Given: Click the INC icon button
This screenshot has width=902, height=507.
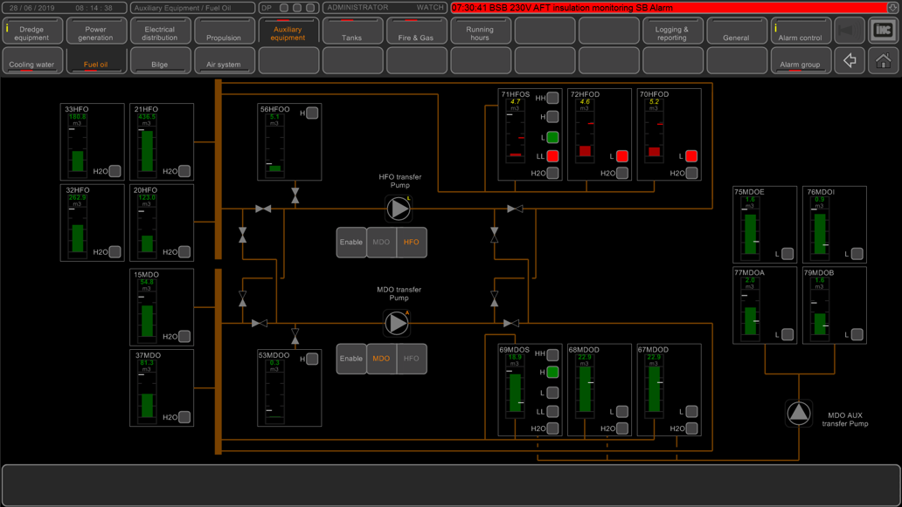Looking at the screenshot, I should (884, 31).
